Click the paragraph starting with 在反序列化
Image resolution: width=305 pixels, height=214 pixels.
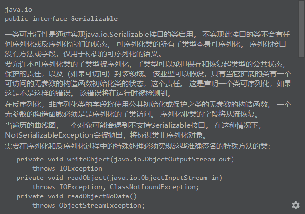click(x=148, y=109)
